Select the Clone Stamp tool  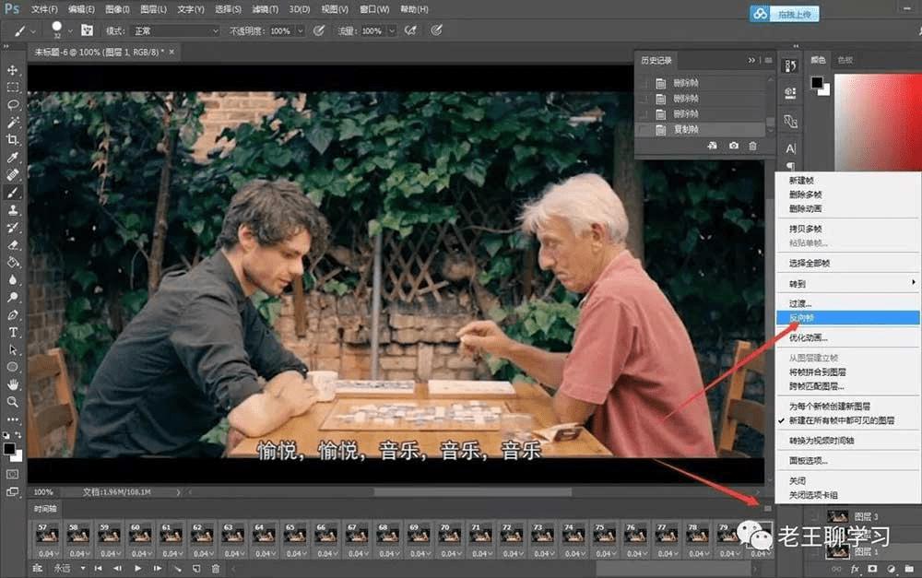coord(12,210)
